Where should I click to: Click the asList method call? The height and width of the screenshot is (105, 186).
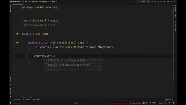[70, 47]
